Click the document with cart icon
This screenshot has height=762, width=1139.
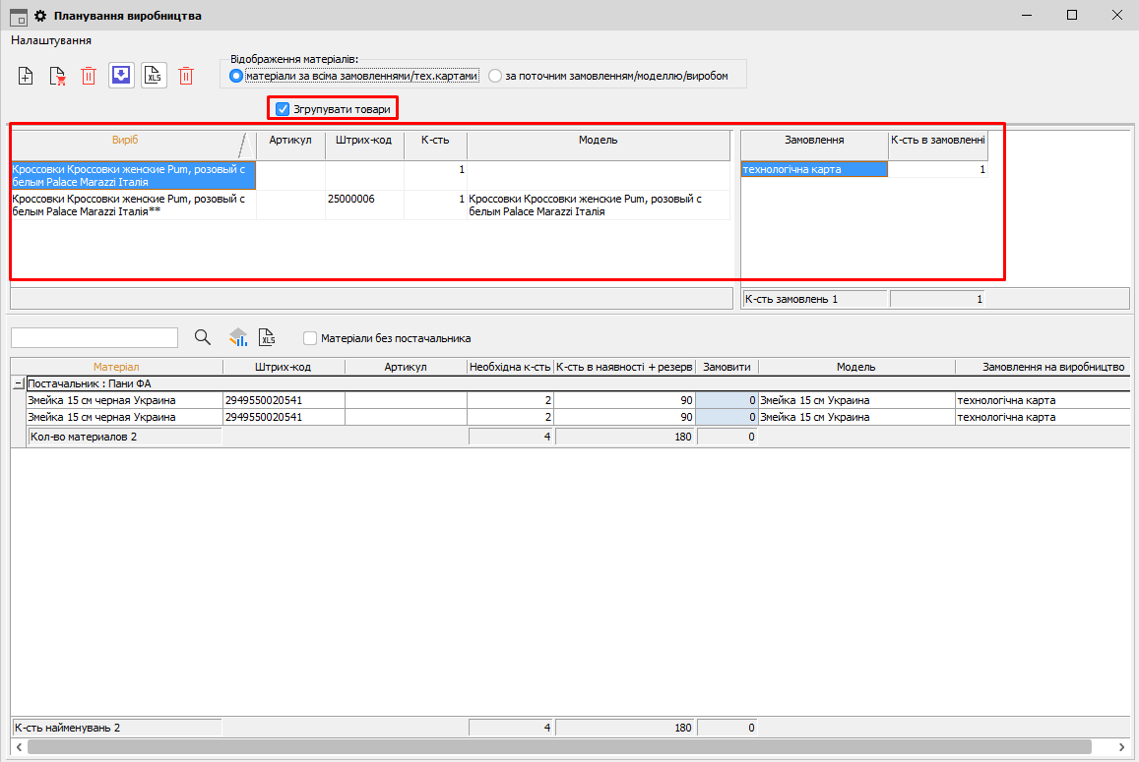[57, 76]
